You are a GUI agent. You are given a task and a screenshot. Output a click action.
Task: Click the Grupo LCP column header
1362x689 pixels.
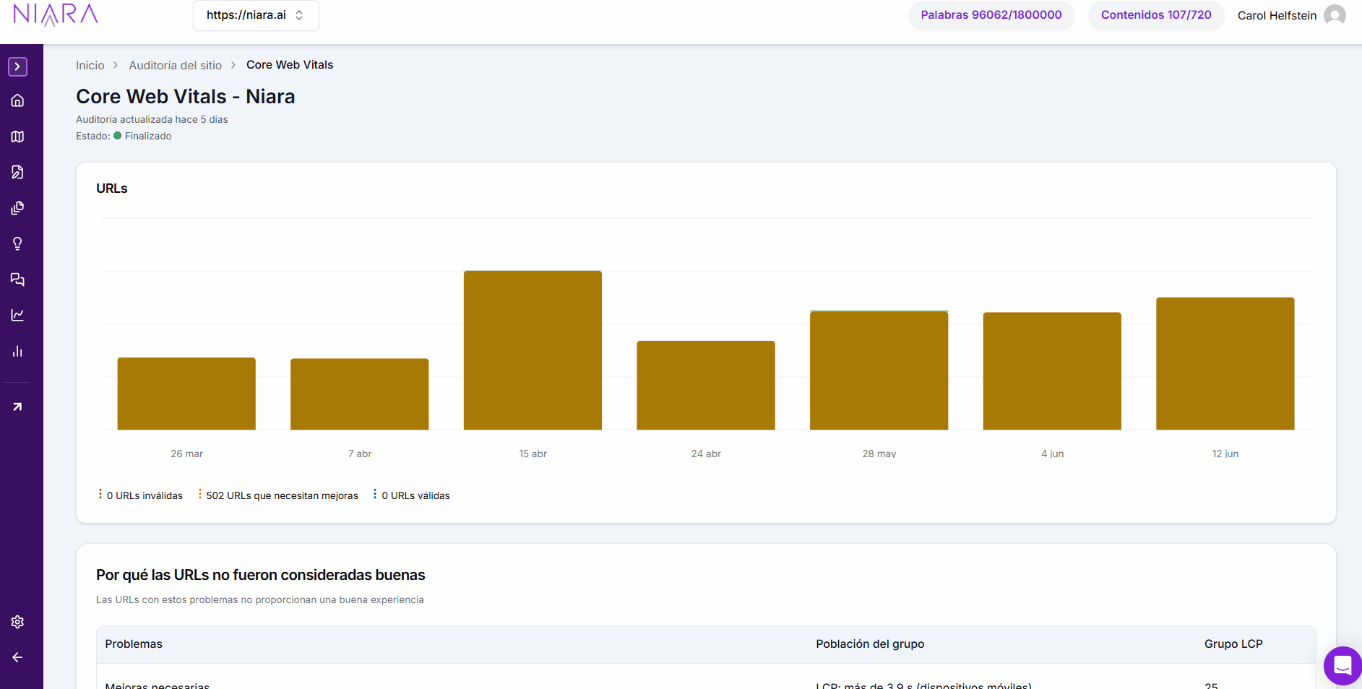tap(1233, 644)
